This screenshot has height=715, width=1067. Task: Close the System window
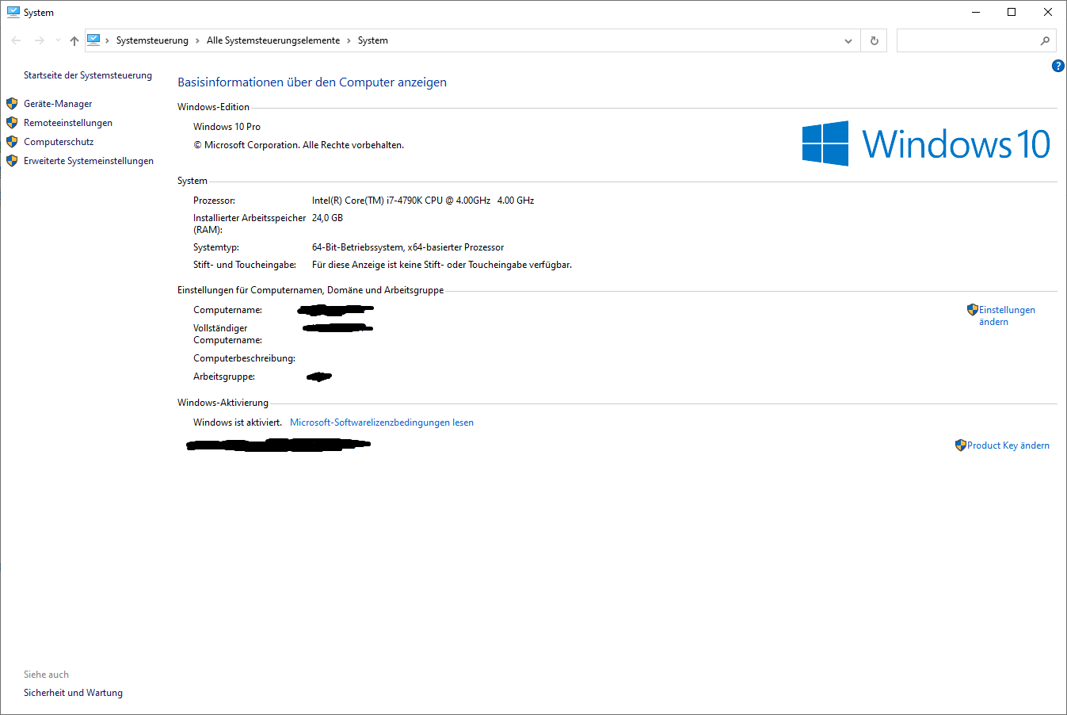tap(1048, 12)
